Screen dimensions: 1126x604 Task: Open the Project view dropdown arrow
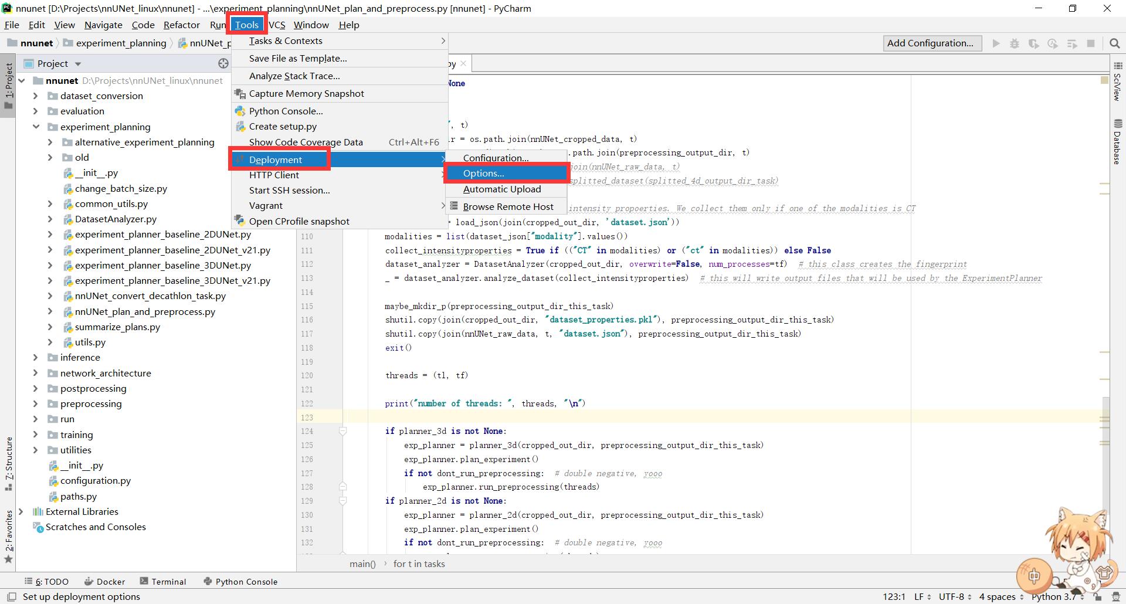78,64
